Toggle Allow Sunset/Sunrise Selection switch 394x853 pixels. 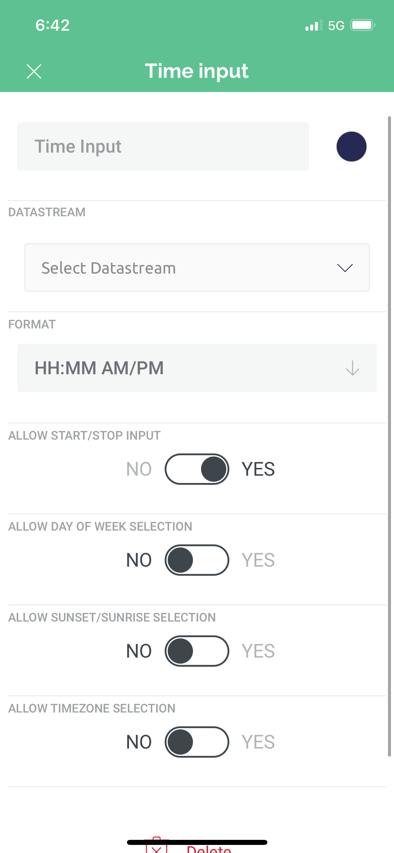click(197, 651)
